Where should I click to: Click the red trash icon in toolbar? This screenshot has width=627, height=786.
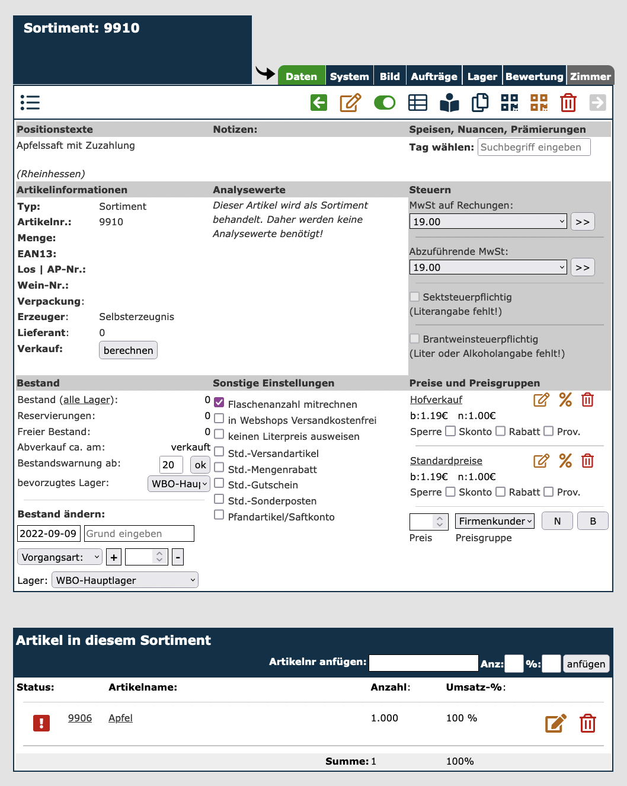click(x=568, y=103)
